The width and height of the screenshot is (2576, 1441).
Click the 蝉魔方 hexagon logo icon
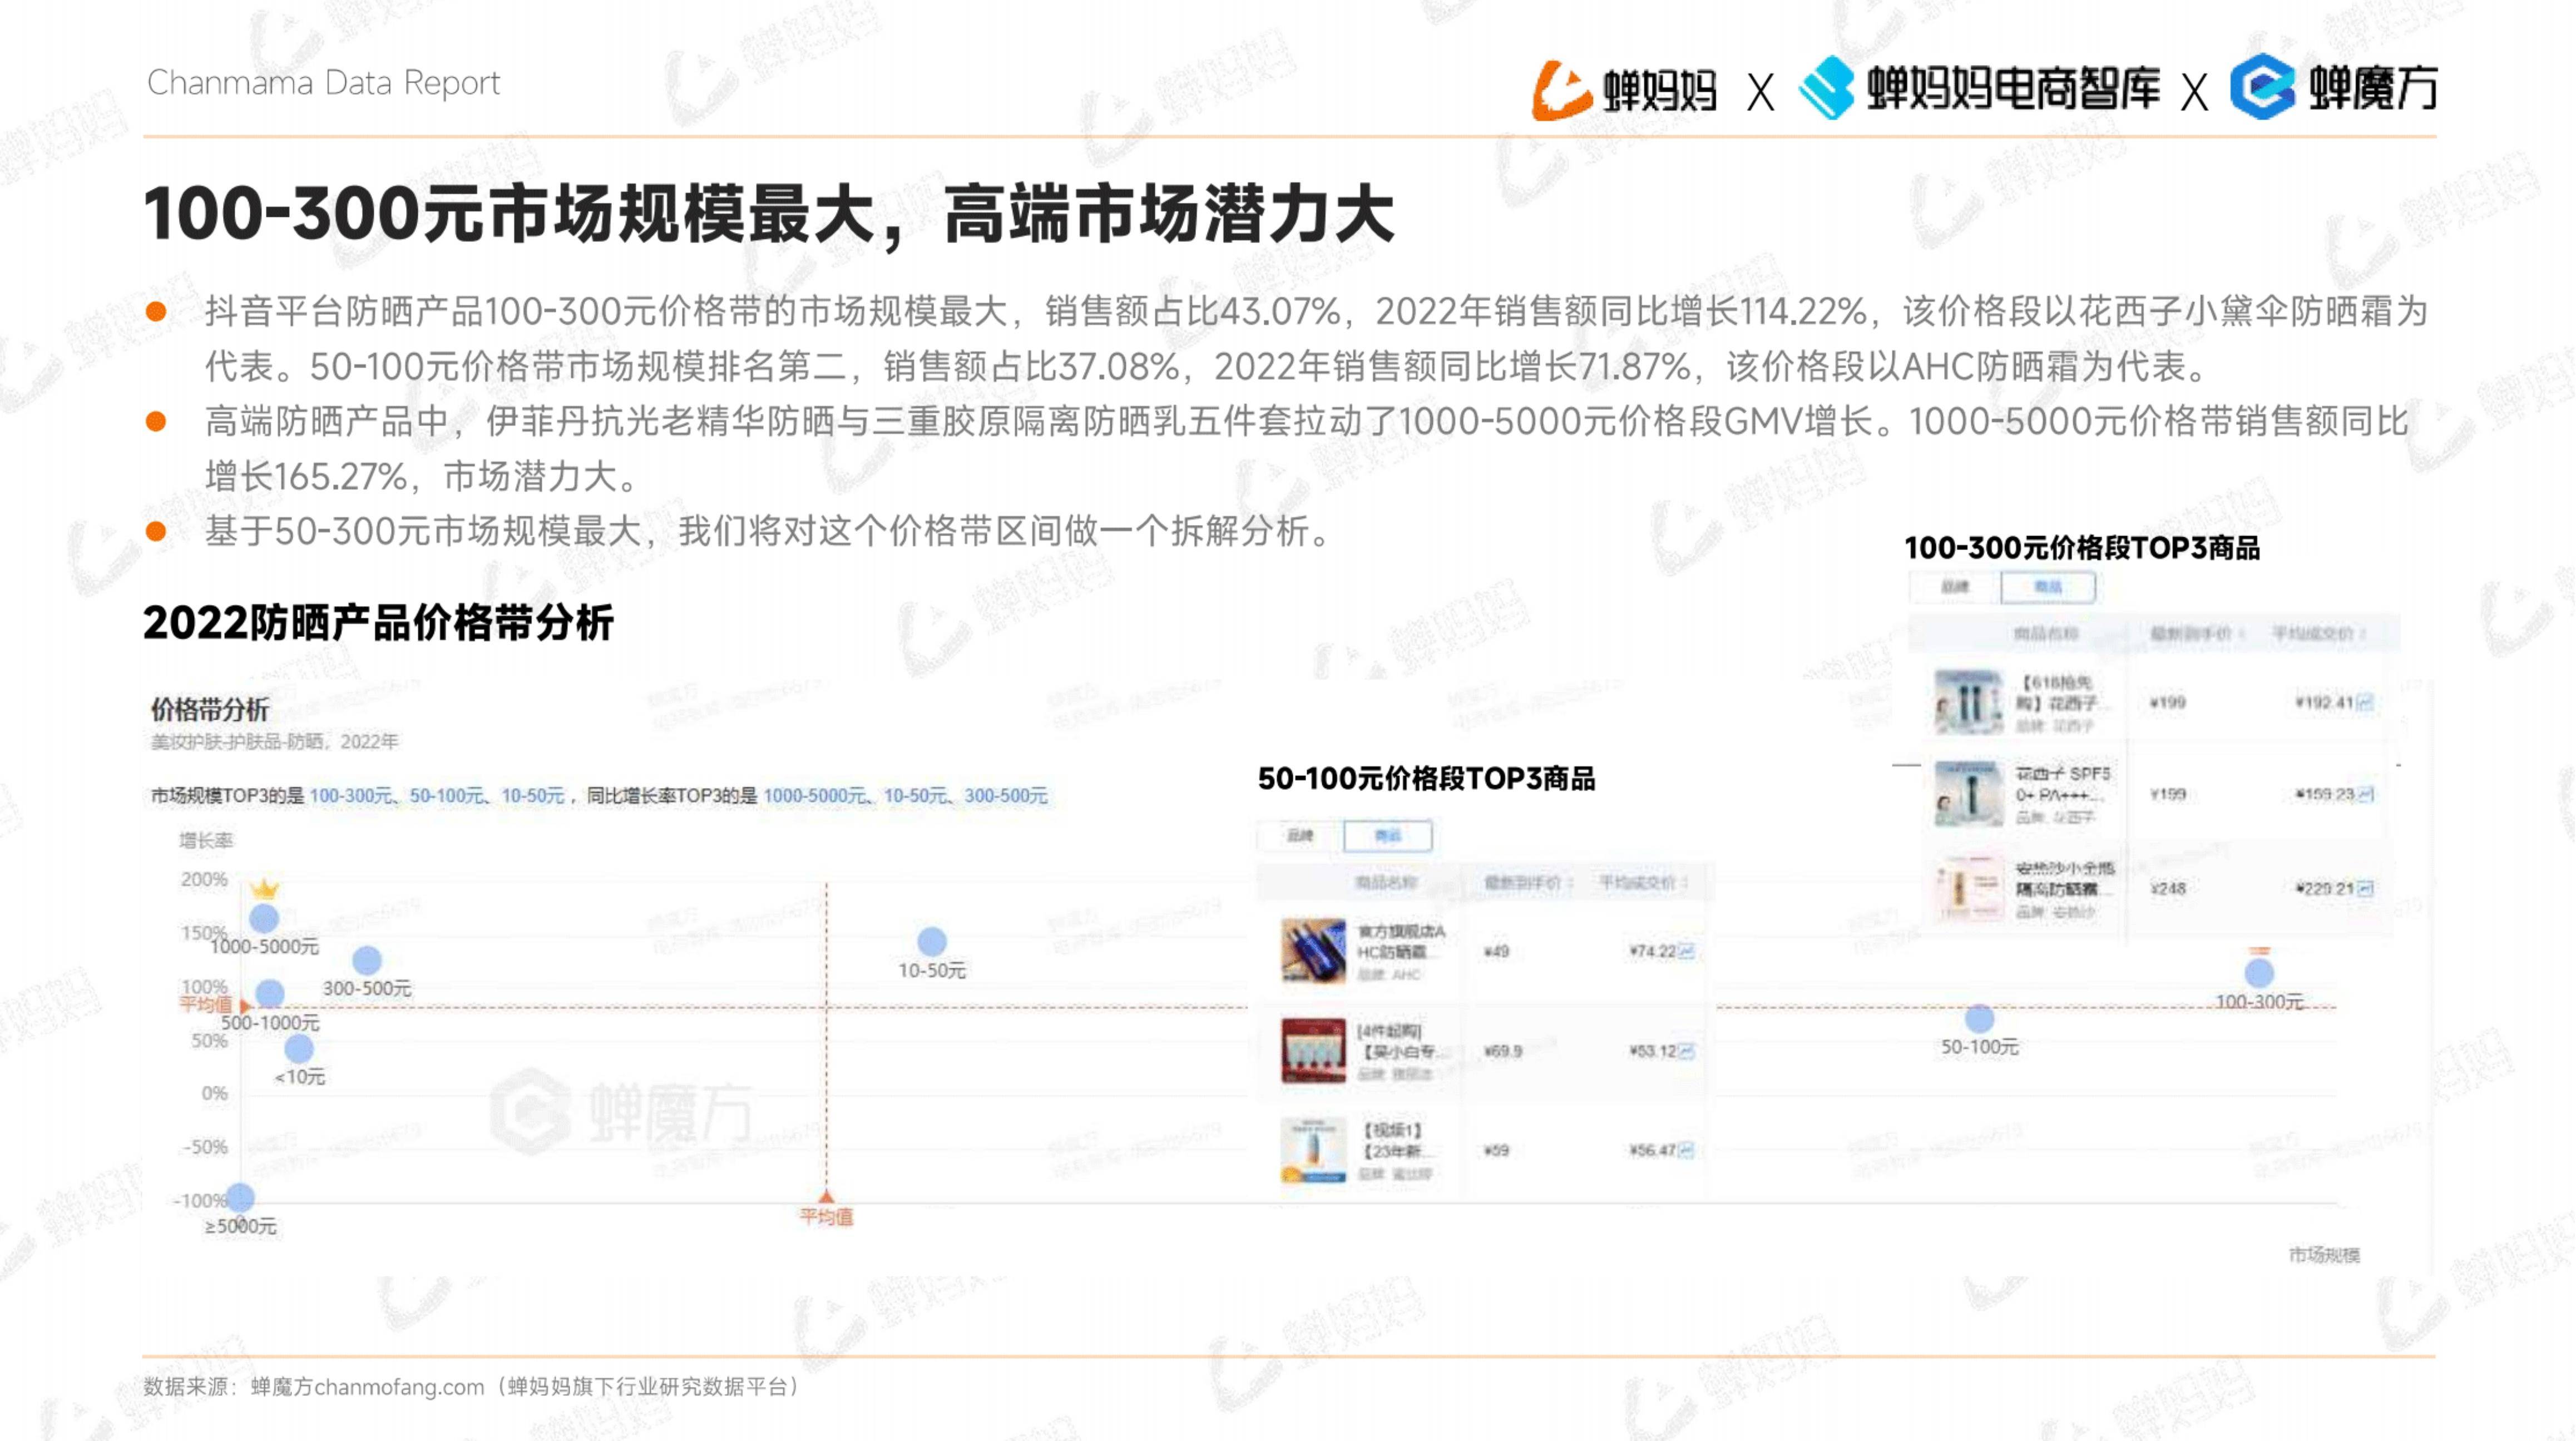click(2262, 88)
